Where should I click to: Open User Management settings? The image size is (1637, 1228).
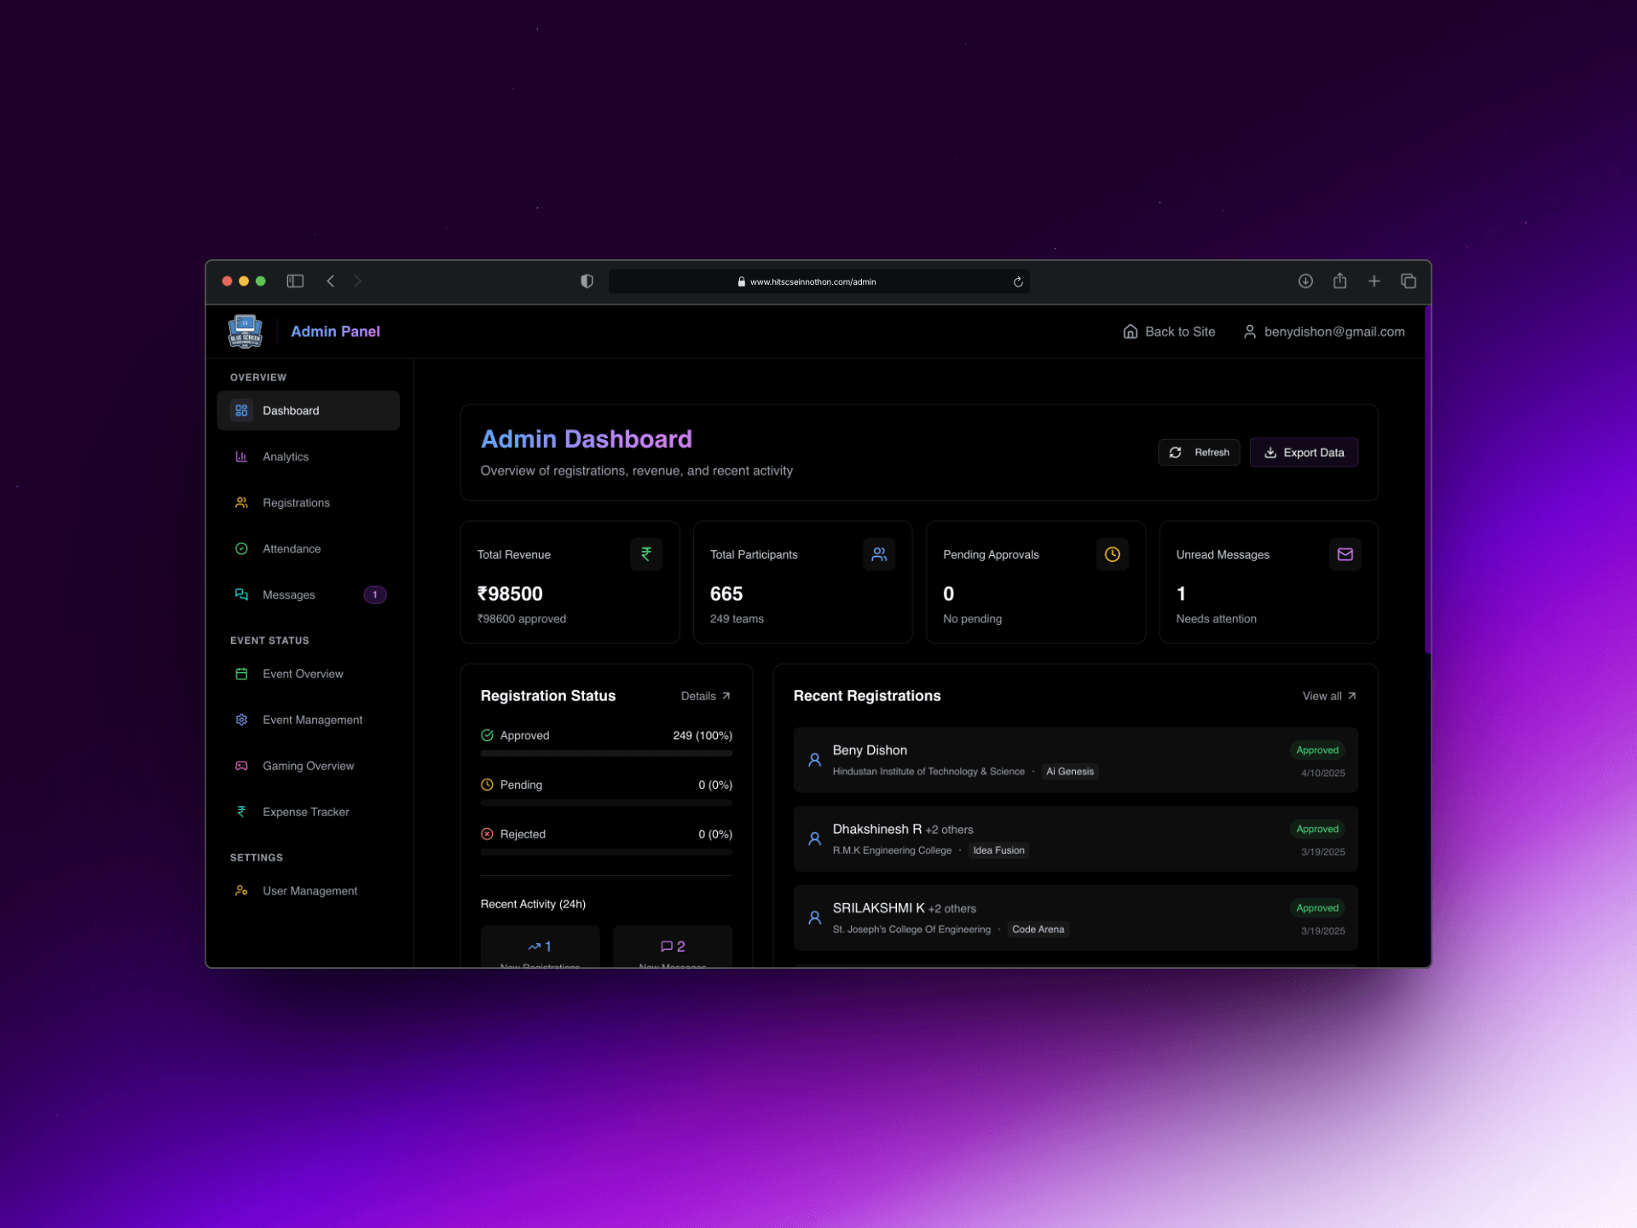point(308,890)
